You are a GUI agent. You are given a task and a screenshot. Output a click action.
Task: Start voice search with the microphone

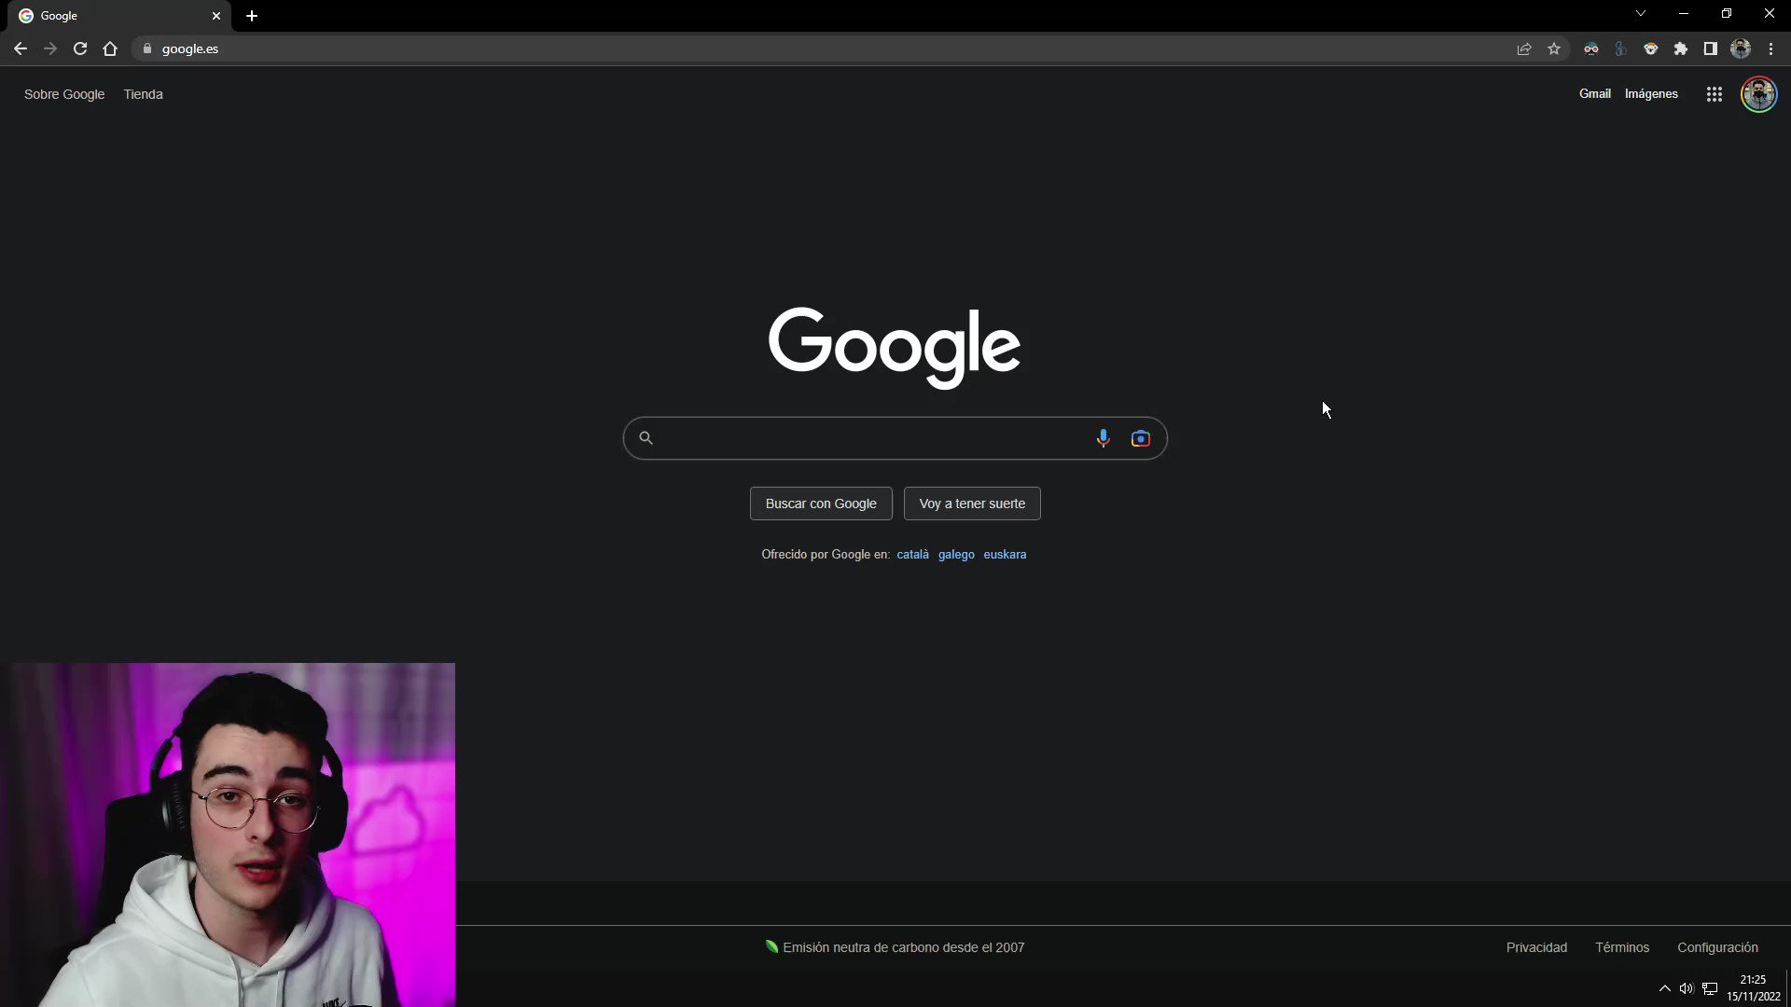coord(1104,438)
